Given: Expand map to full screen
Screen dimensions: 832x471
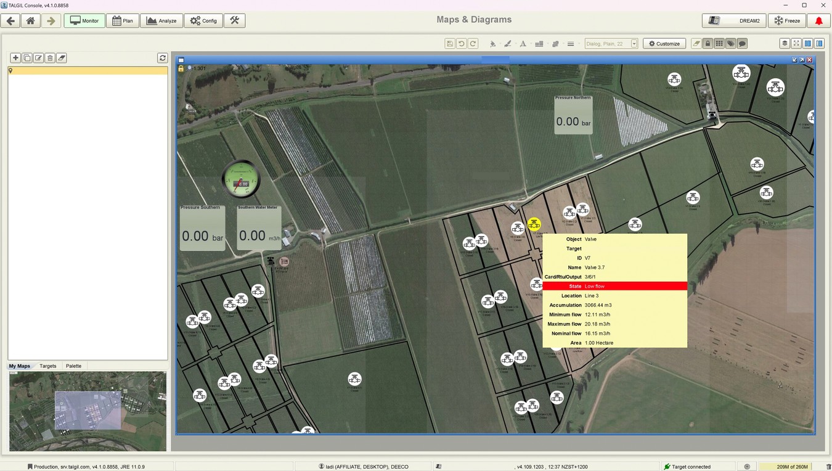Looking at the screenshot, I should (x=796, y=44).
